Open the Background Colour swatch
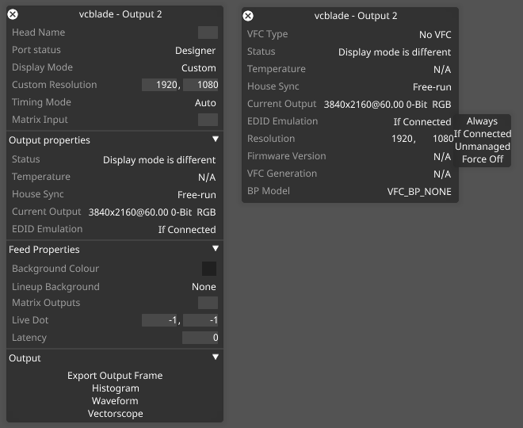 pyautogui.click(x=209, y=269)
